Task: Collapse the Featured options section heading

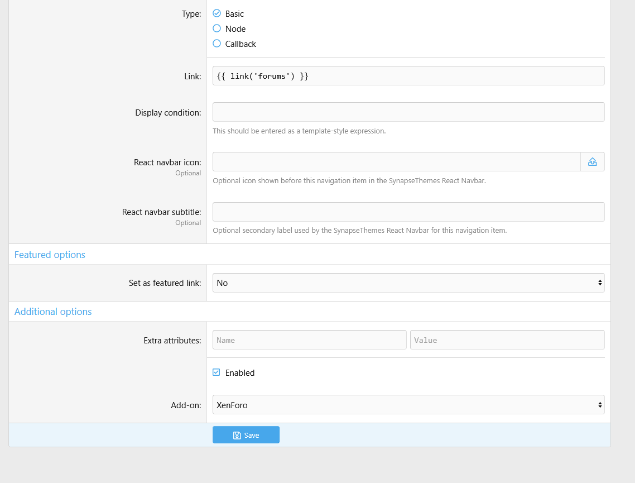Action: pyautogui.click(x=50, y=255)
